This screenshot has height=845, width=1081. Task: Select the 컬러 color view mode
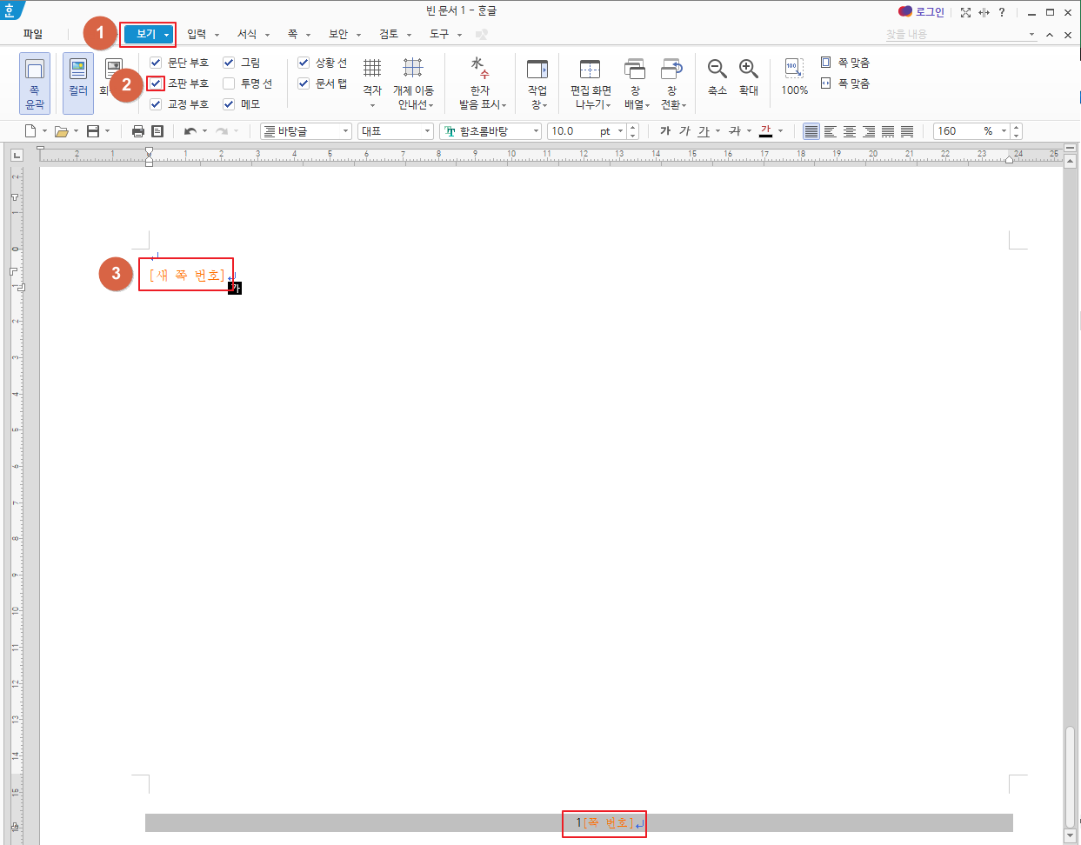coord(78,83)
